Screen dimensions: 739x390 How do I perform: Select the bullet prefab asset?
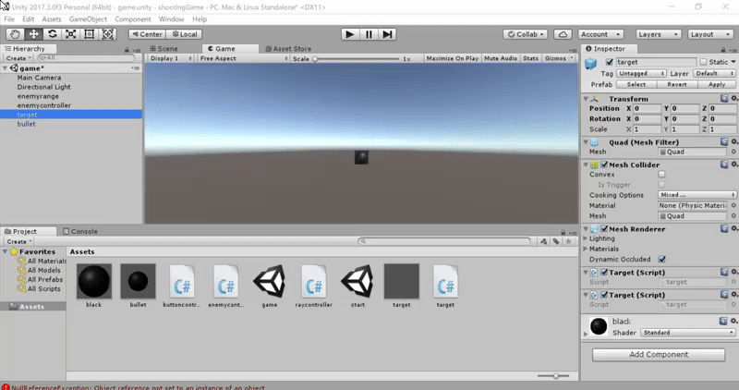point(138,281)
